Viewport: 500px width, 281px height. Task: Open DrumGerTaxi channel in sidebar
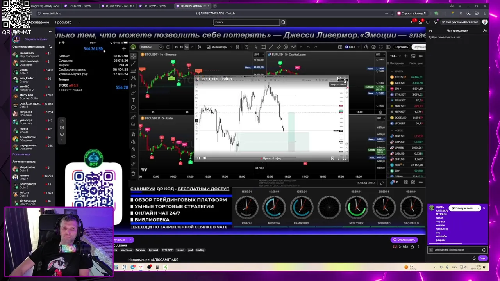[x=33, y=139]
